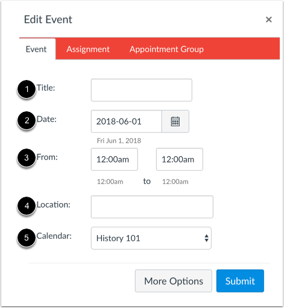The width and height of the screenshot is (284, 308).
Task: Open More Options for the event
Action: click(x=174, y=281)
